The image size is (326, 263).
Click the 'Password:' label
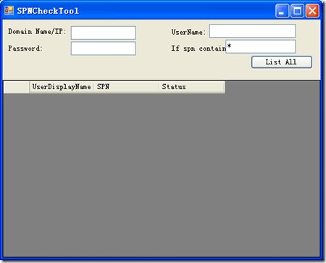coord(25,49)
